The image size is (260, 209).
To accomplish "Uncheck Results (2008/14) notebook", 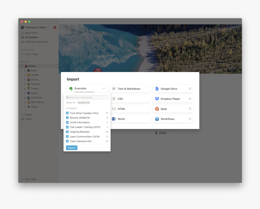I will (x=67, y=118).
